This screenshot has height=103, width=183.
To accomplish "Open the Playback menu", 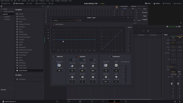I will 42,1.
